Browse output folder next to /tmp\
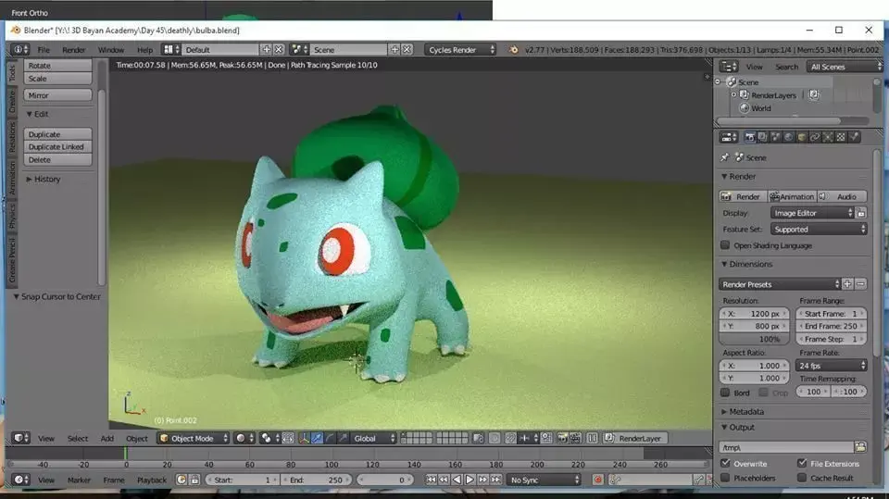Screen dimensions: 889x499 tap(860, 447)
